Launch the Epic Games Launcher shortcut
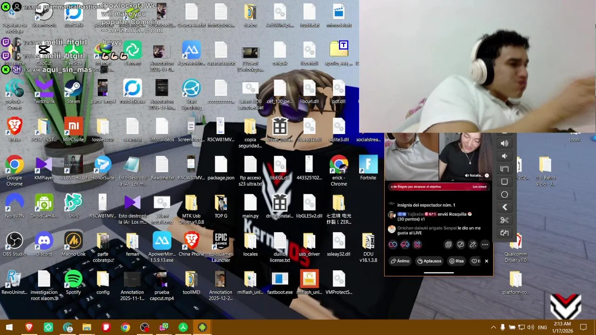The width and height of the screenshot is (596, 335). [x=221, y=247]
